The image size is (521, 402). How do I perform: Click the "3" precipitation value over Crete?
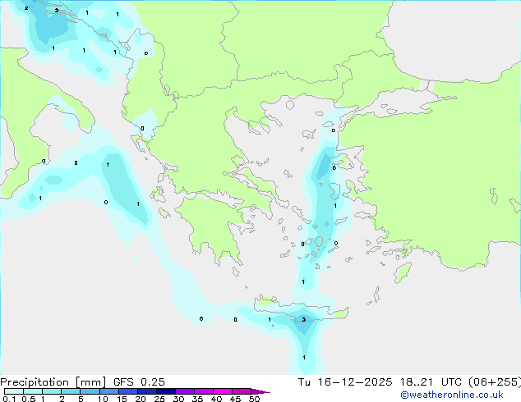point(304,319)
